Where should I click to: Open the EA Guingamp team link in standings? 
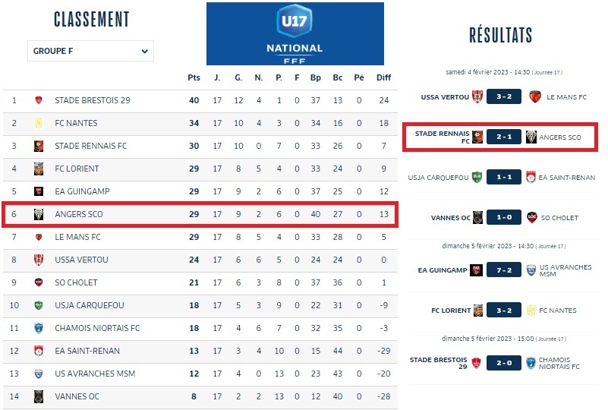[78, 191]
